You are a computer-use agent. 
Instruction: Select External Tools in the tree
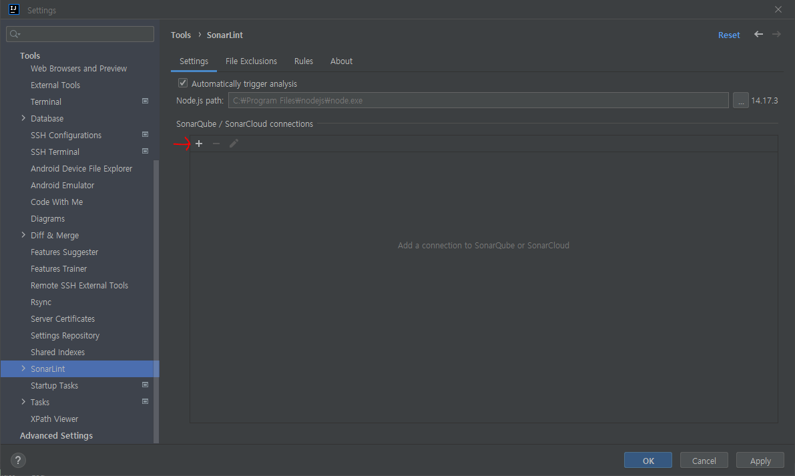55,85
